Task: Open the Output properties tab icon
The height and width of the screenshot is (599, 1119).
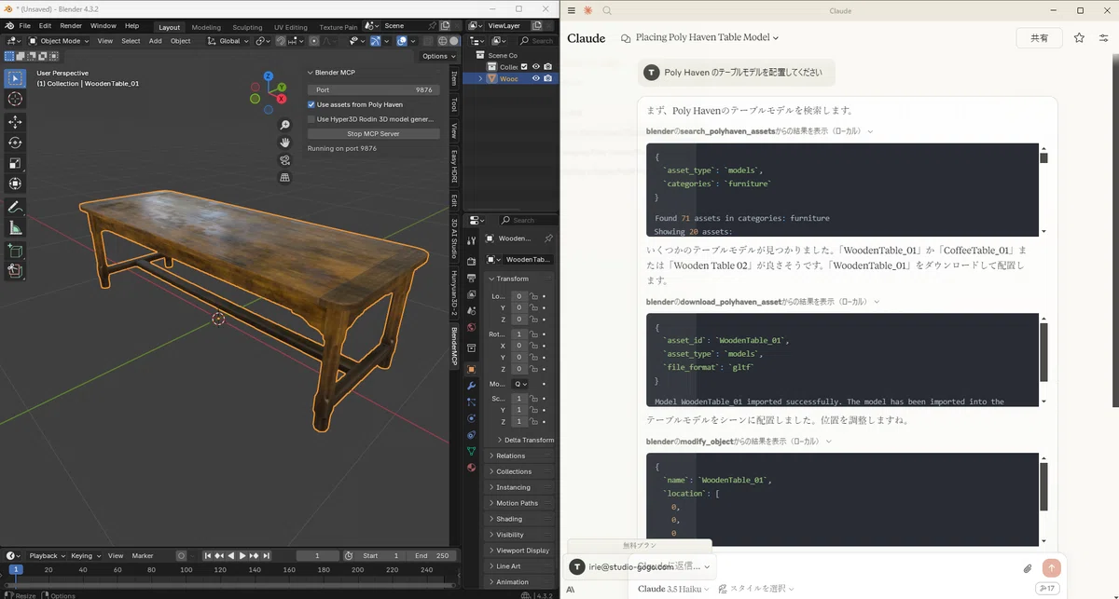Action: (x=471, y=279)
